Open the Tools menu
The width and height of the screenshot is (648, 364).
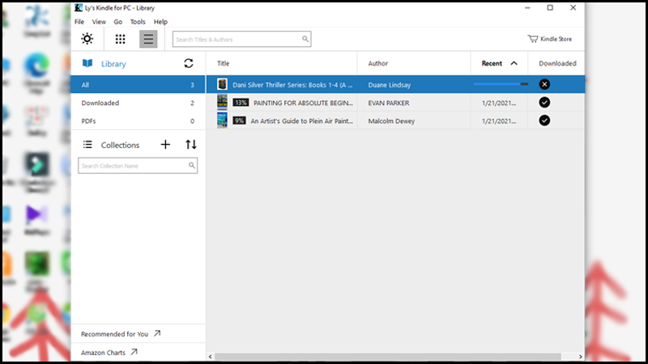pos(138,22)
